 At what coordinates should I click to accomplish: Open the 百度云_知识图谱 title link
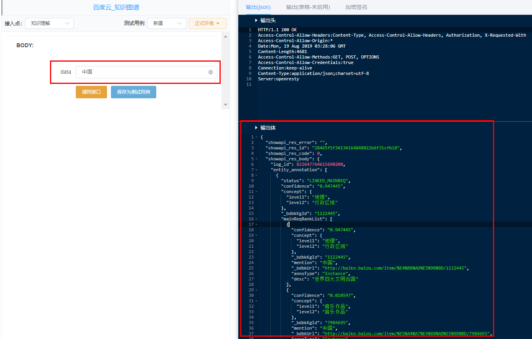tap(116, 7)
